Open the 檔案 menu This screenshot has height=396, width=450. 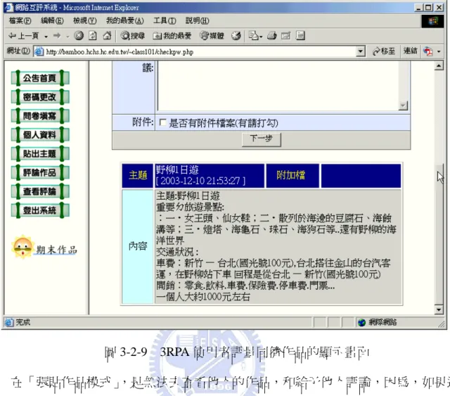click(x=20, y=20)
